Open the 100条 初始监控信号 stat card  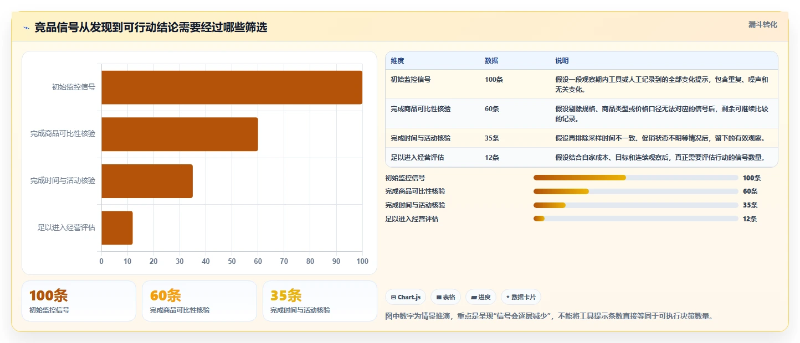coord(79,301)
